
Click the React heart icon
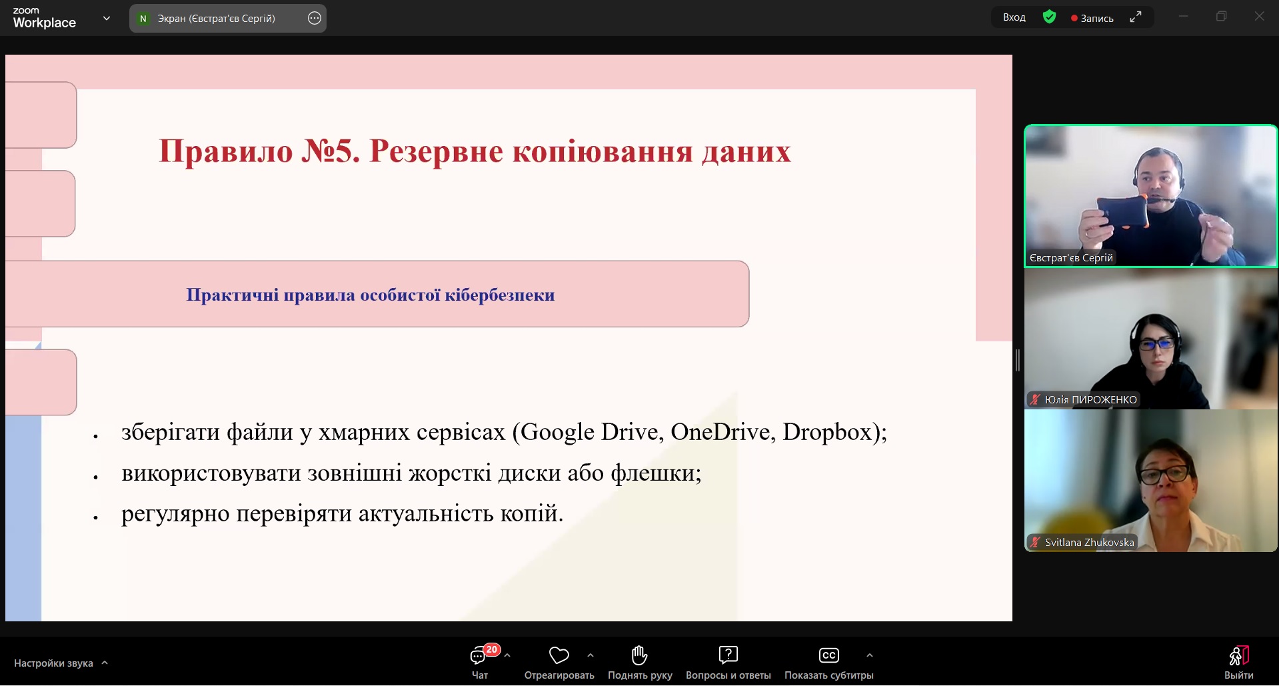pyautogui.click(x=559, y=657)
